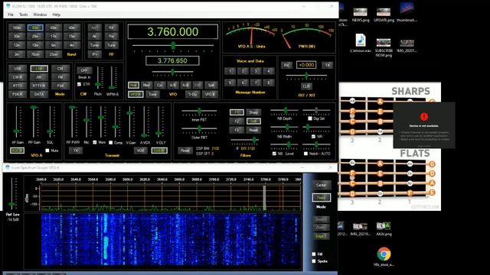This screenshot has height=275, width=490.
Task: Click the IP+ button
Action: [94, 54]
